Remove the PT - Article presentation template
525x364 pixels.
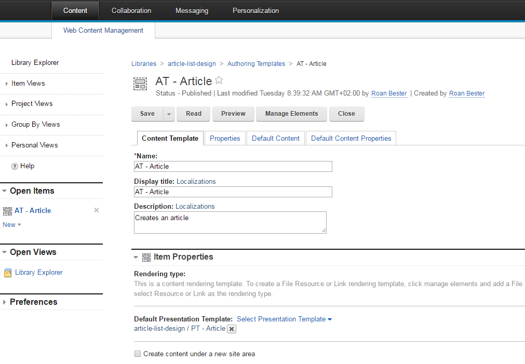point(232,329)
